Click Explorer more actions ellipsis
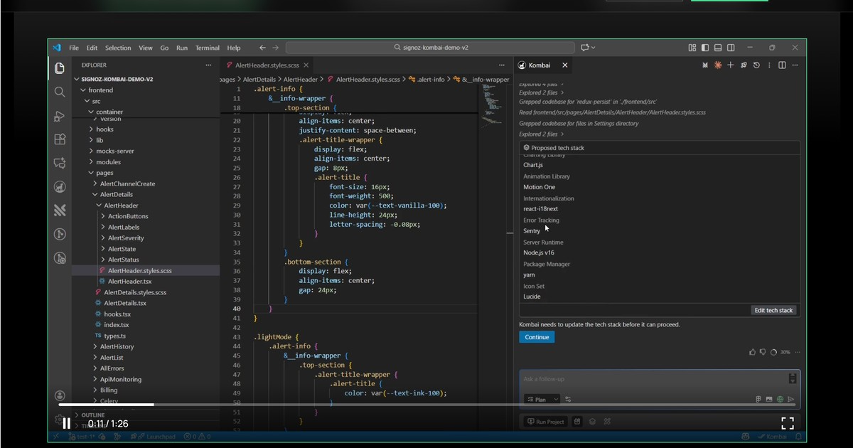 tap(208, 65)
